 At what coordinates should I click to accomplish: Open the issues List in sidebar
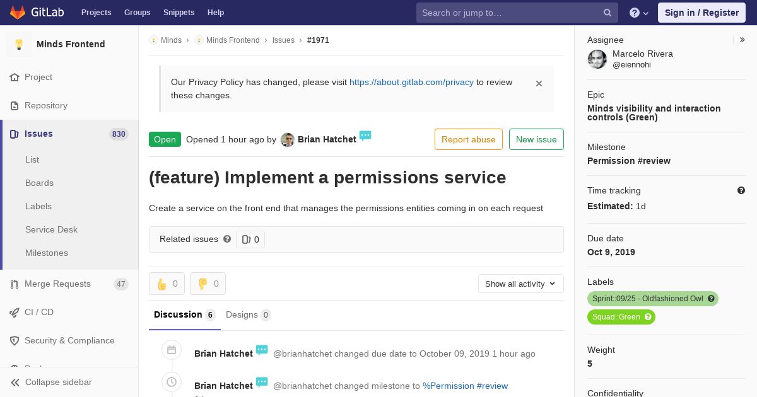32,159
